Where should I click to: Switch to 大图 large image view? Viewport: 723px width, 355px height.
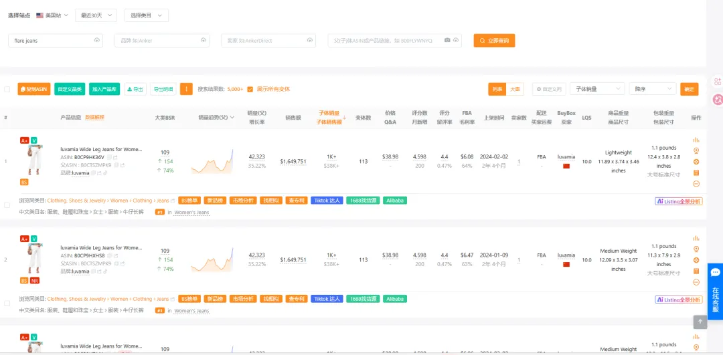[515, 90]
